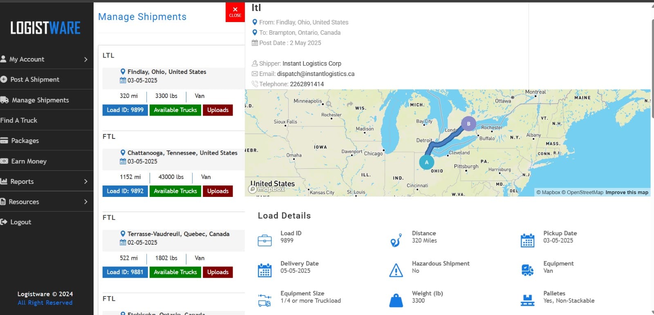This screenshot has height=315, width=654.
Task: Click the Equipment truck icon
Action: click(527, 270)
